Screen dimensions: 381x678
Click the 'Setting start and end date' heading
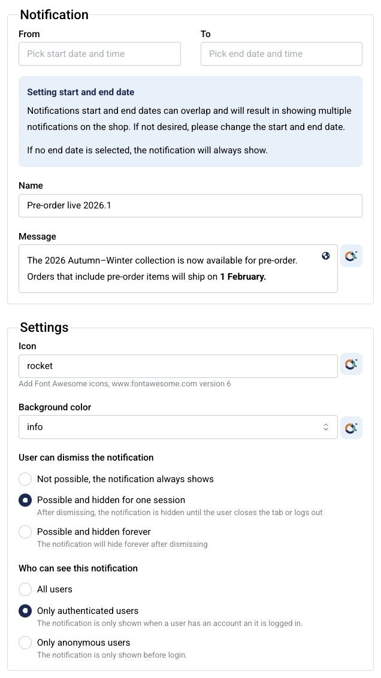(x=81, y=92)
